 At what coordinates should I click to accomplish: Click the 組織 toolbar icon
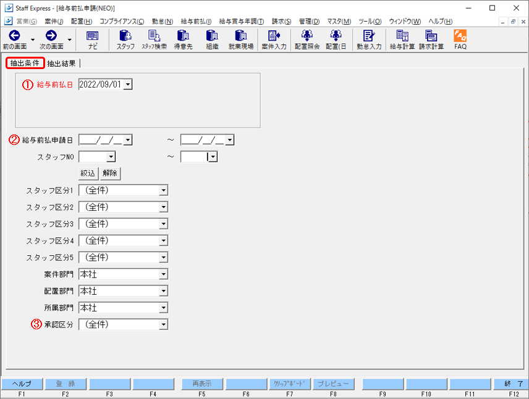[212, 39]
